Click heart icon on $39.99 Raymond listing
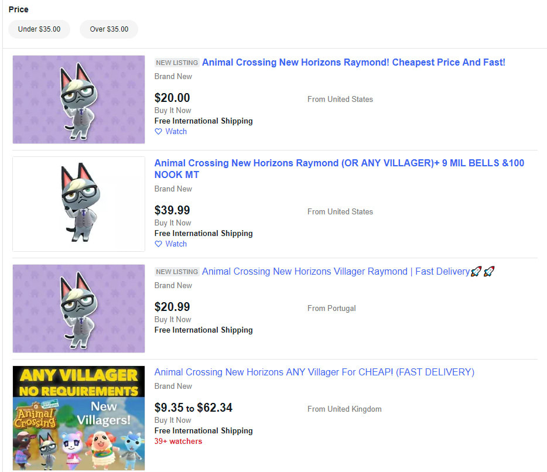Screen dimensions: 547x472 point(158,244)
